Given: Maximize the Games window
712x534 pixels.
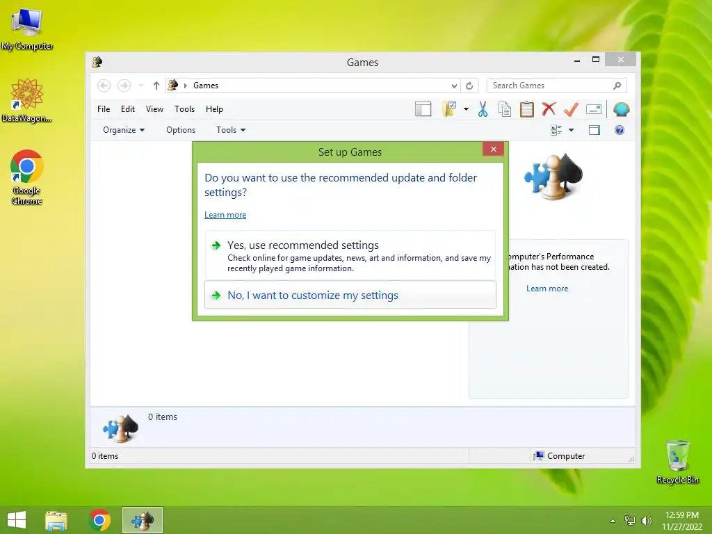Looking at the screenshot, I should 596,60.
